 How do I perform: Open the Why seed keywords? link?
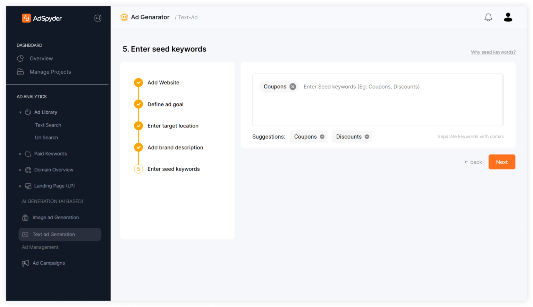tap(493, 52)
